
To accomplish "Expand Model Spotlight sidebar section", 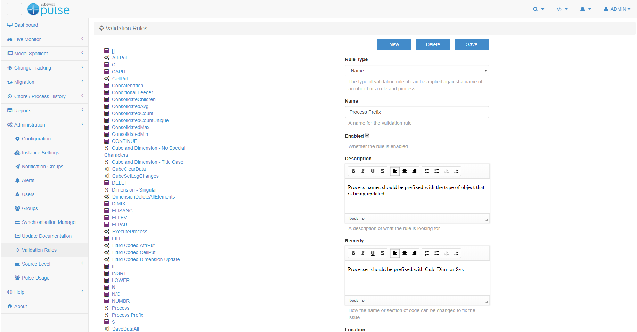I will 45,54.
